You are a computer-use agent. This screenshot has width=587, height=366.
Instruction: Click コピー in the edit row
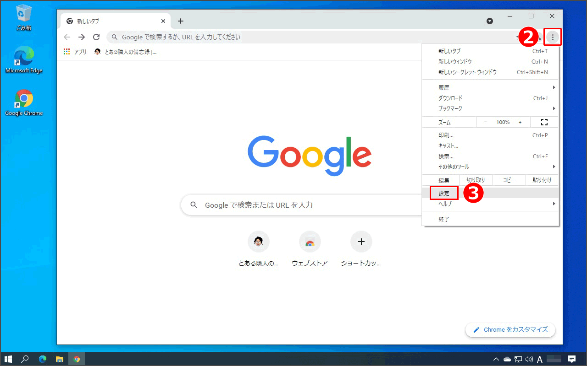[x=509, y=180]
